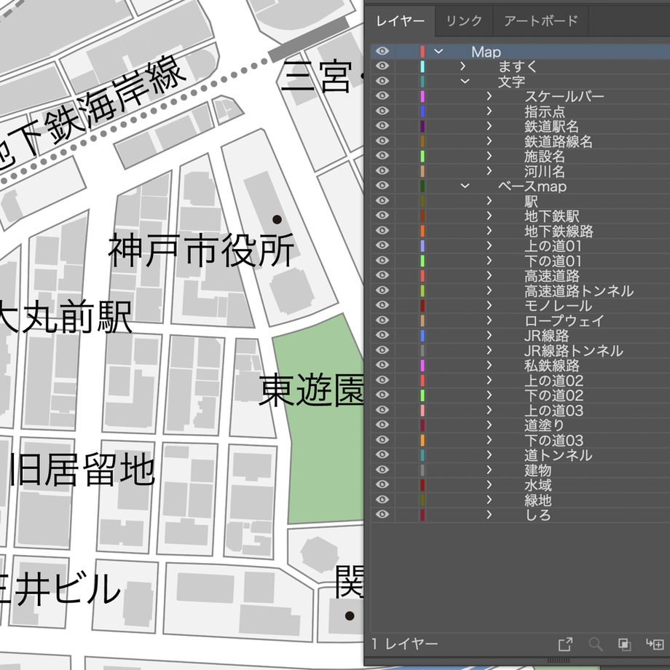The image size is (670, 670).
Task: Expand the 河川名 layer
Action: [x=489, y=171]
